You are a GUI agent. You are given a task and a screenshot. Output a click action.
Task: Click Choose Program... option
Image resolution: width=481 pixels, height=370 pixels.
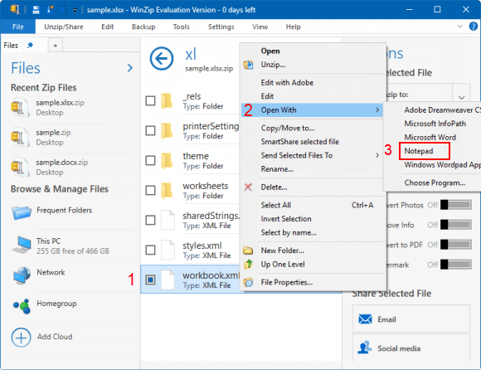click(x=435, y=183)
